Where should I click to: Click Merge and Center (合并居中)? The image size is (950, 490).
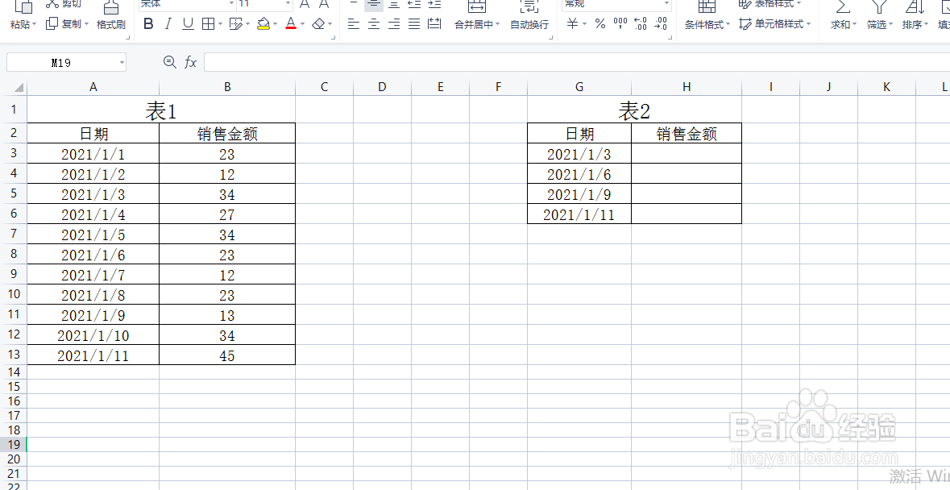pos(478,16)
